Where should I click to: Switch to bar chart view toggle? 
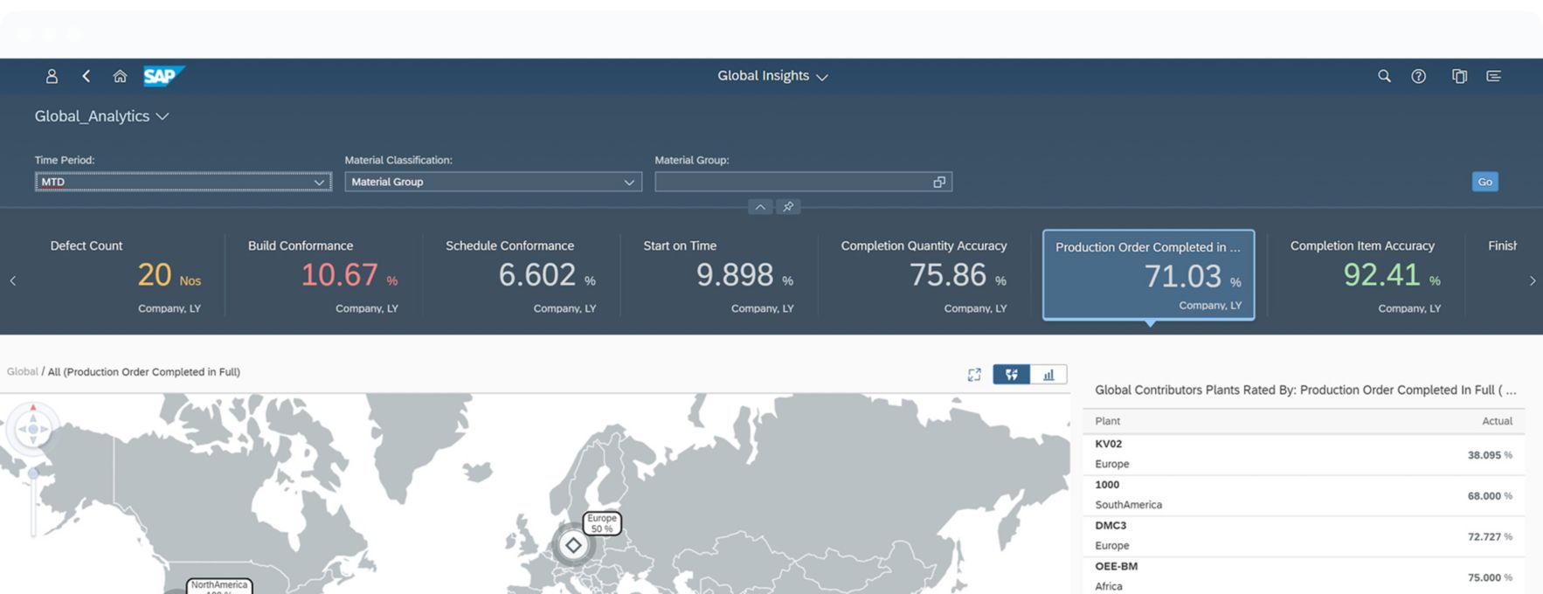1048,375
